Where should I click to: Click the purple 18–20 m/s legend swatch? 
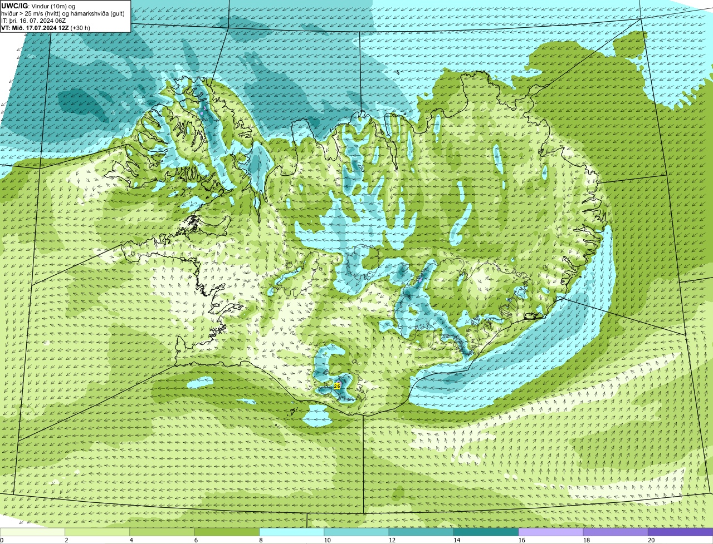616,532
